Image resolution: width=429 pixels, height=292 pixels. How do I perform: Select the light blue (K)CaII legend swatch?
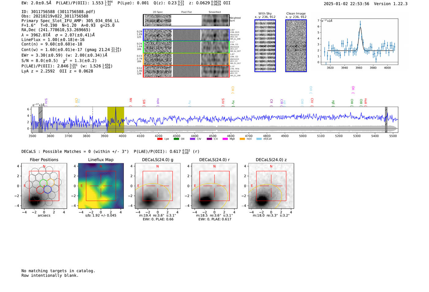(259, 139)
